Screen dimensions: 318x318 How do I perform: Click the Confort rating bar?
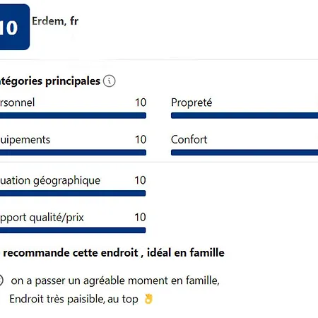pyautogui.click(x=245, y=153)
